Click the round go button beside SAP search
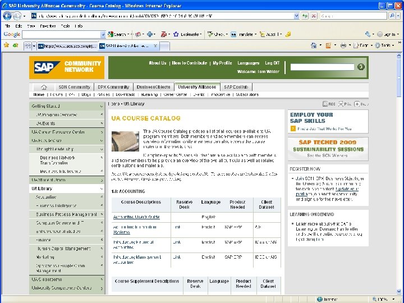 (x=361, y=67)
